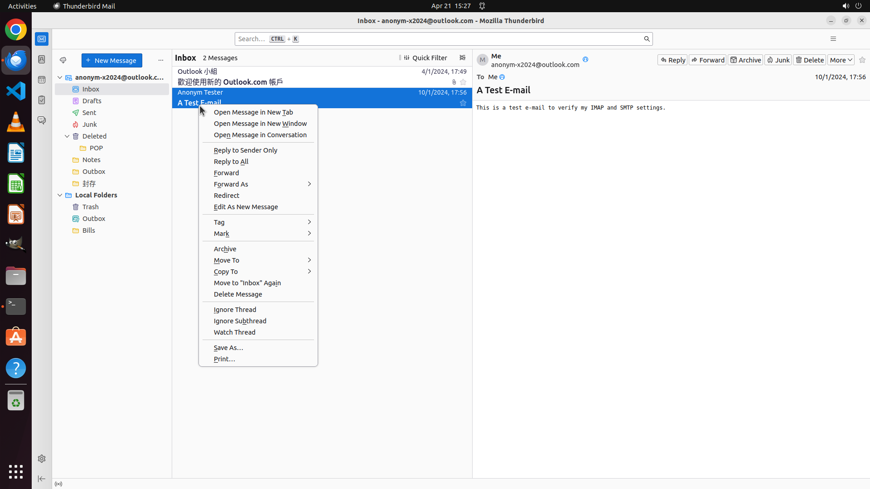
Task: Open the Address Book space icon
Action: point(42,59)
